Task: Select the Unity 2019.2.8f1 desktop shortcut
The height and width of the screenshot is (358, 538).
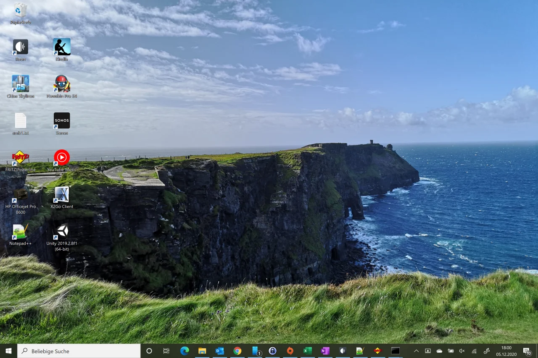Action: 62,231
